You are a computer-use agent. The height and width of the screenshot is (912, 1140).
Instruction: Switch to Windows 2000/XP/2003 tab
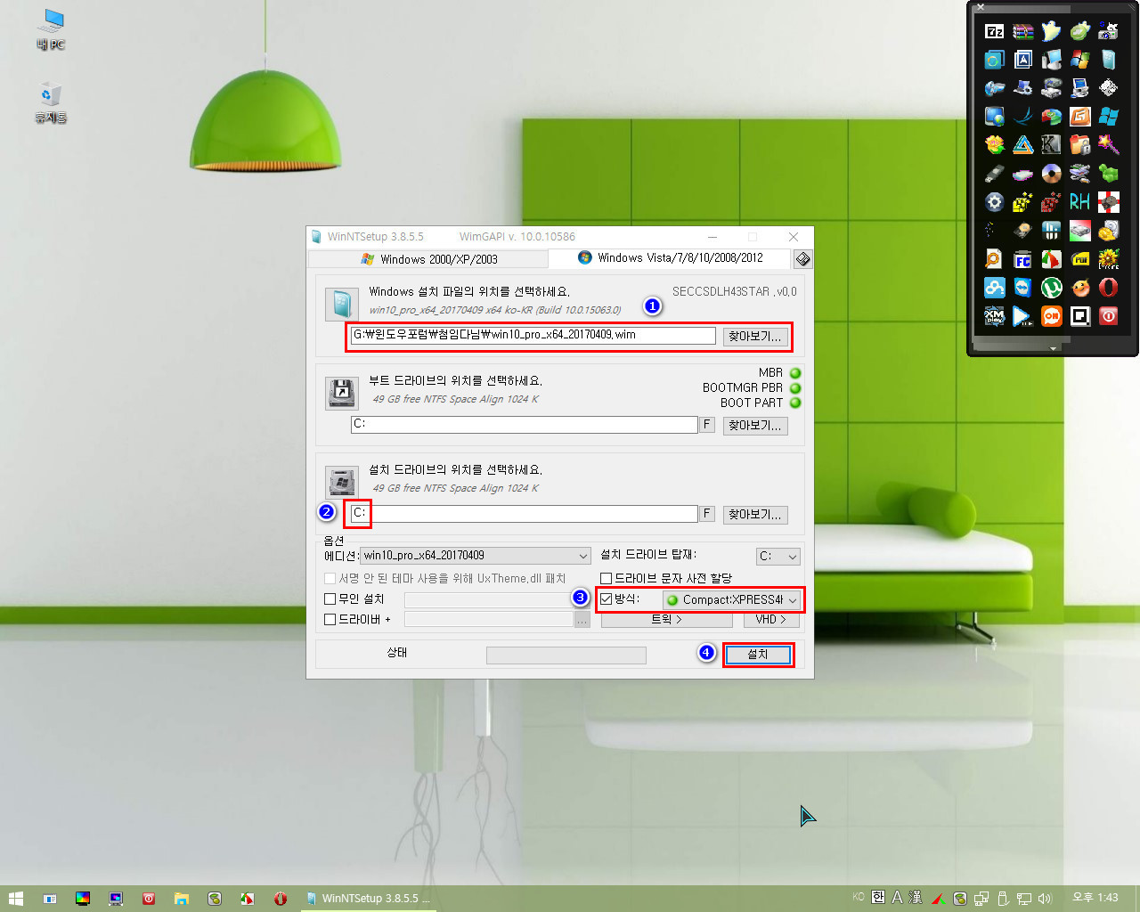click(428, 259)
